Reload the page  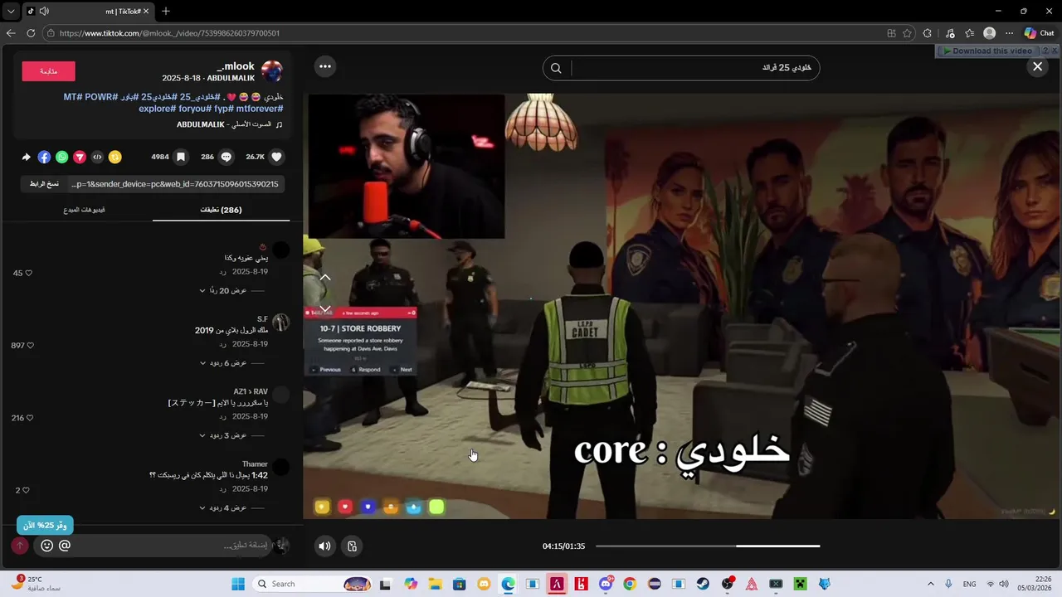coord(31,33)
